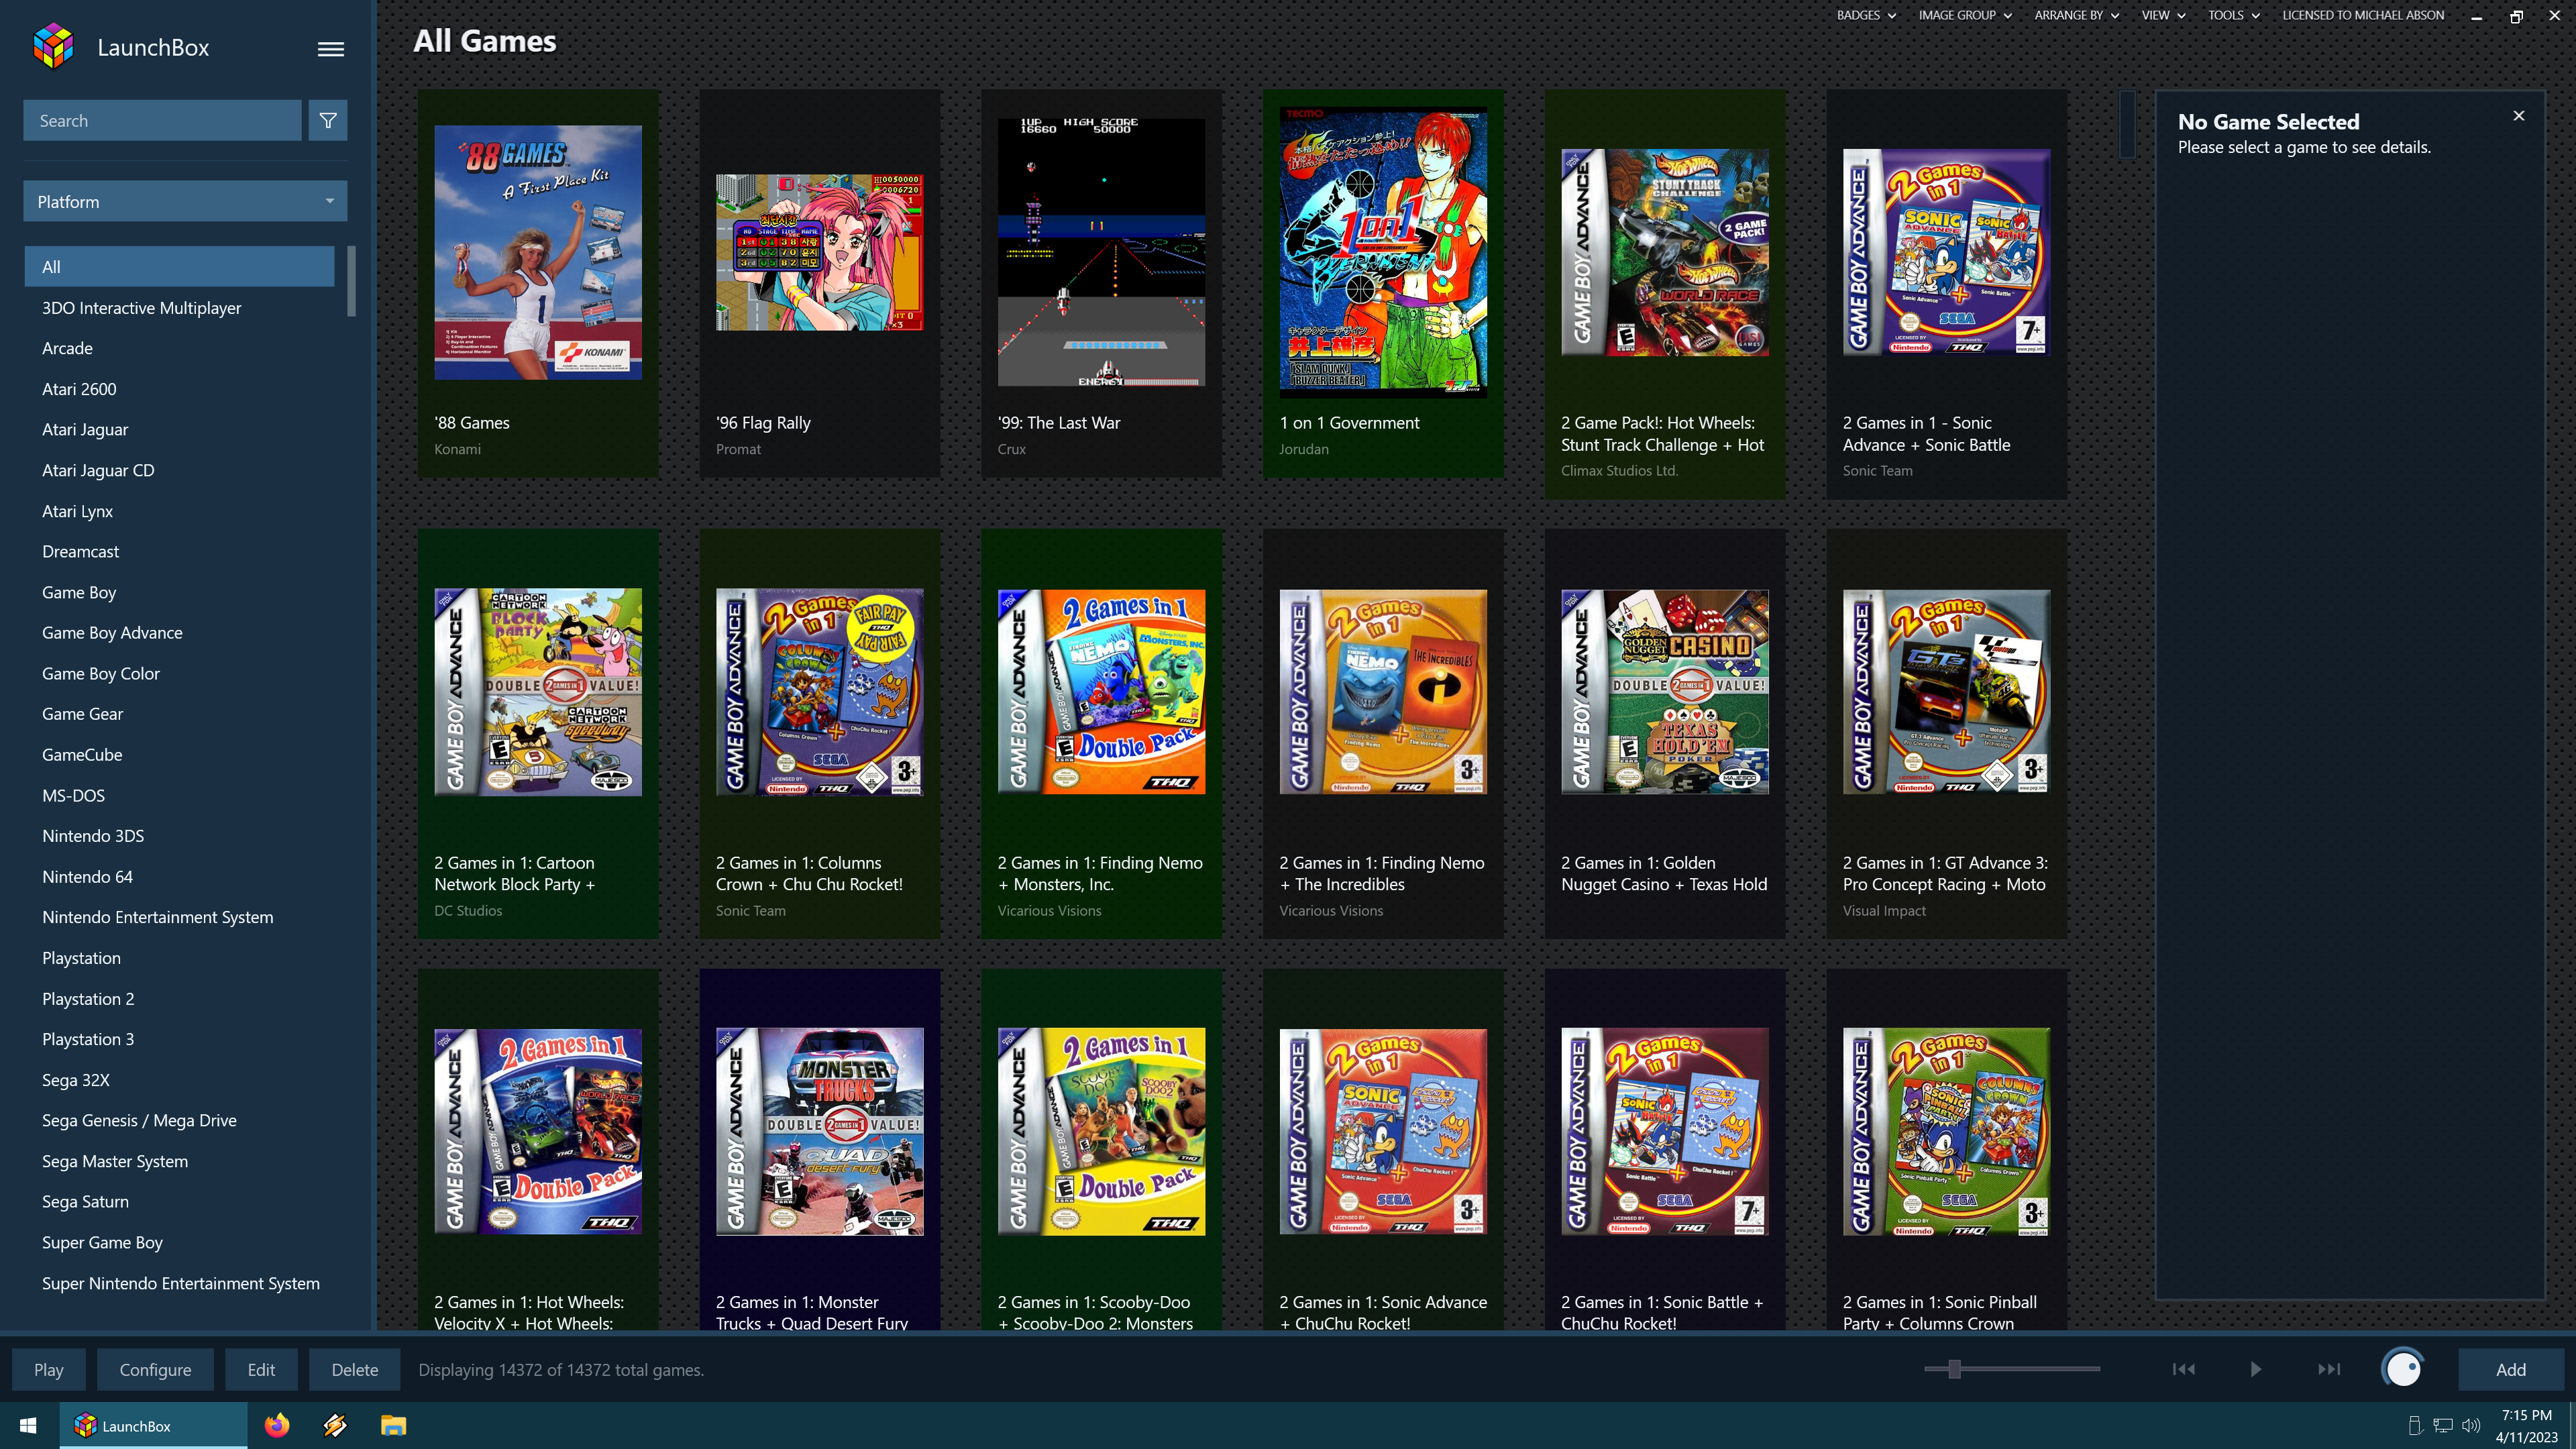The width and height of the screenshot is (2576, 1449).
Task: Click Licensed to Michael Abson label
Action: pyautogui.click(x=2362, y=15)
